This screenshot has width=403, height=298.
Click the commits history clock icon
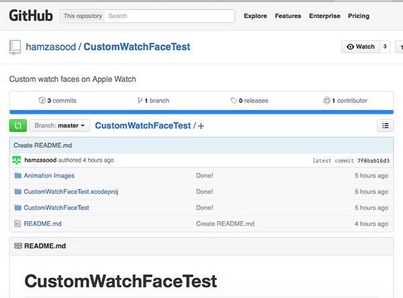[x=42, y=100]
